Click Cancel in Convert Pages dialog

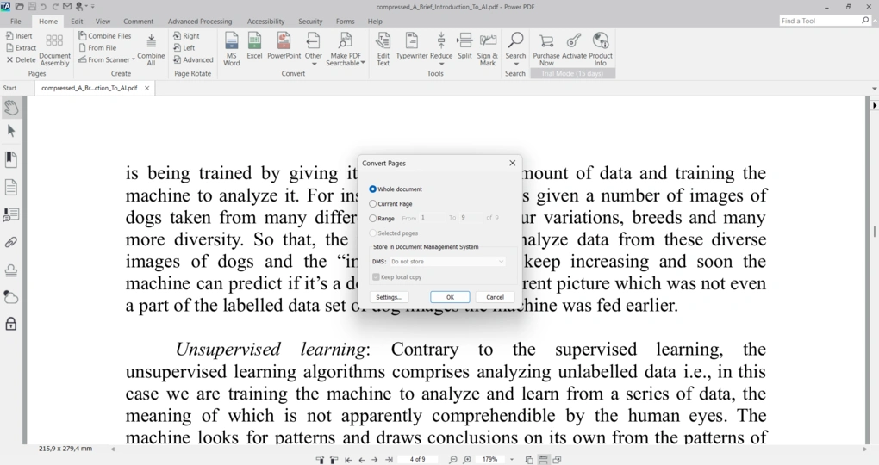(x=495, y=297)
